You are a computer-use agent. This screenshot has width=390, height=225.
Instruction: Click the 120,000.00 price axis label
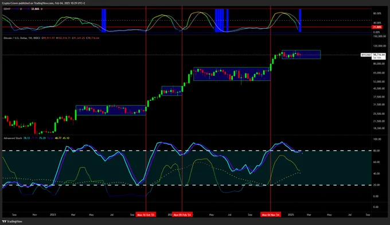[x=379, y=46]
